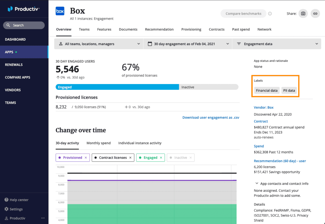325x224 pixels.
Task: Click the person icon in the teams filter
Action: 61,44
